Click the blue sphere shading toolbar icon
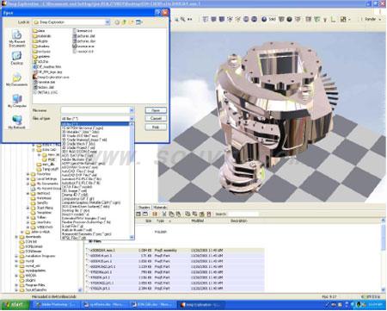This screenshot has height=311, width=387. 264,19
